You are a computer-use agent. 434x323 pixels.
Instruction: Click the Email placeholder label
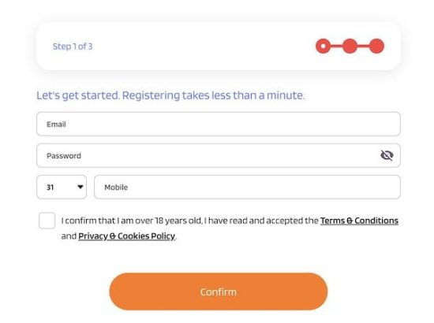[x=56, y=124]
